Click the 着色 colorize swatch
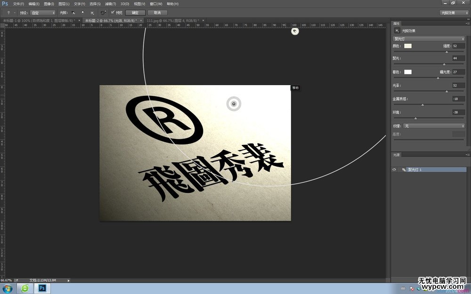 (x=407, y=72)
